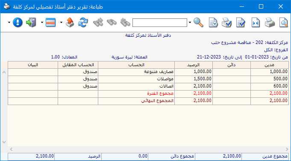
Task: Click the page width fit icon
Action: click(x=256, y=23)
